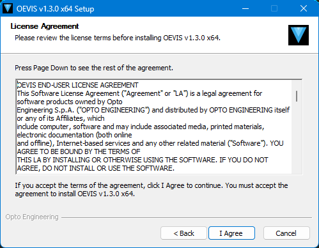319x248 pixels.
Task: Click the 'OEVIS END-USER LICENSE AGREEMENT' title line
Action: point(77,85)
